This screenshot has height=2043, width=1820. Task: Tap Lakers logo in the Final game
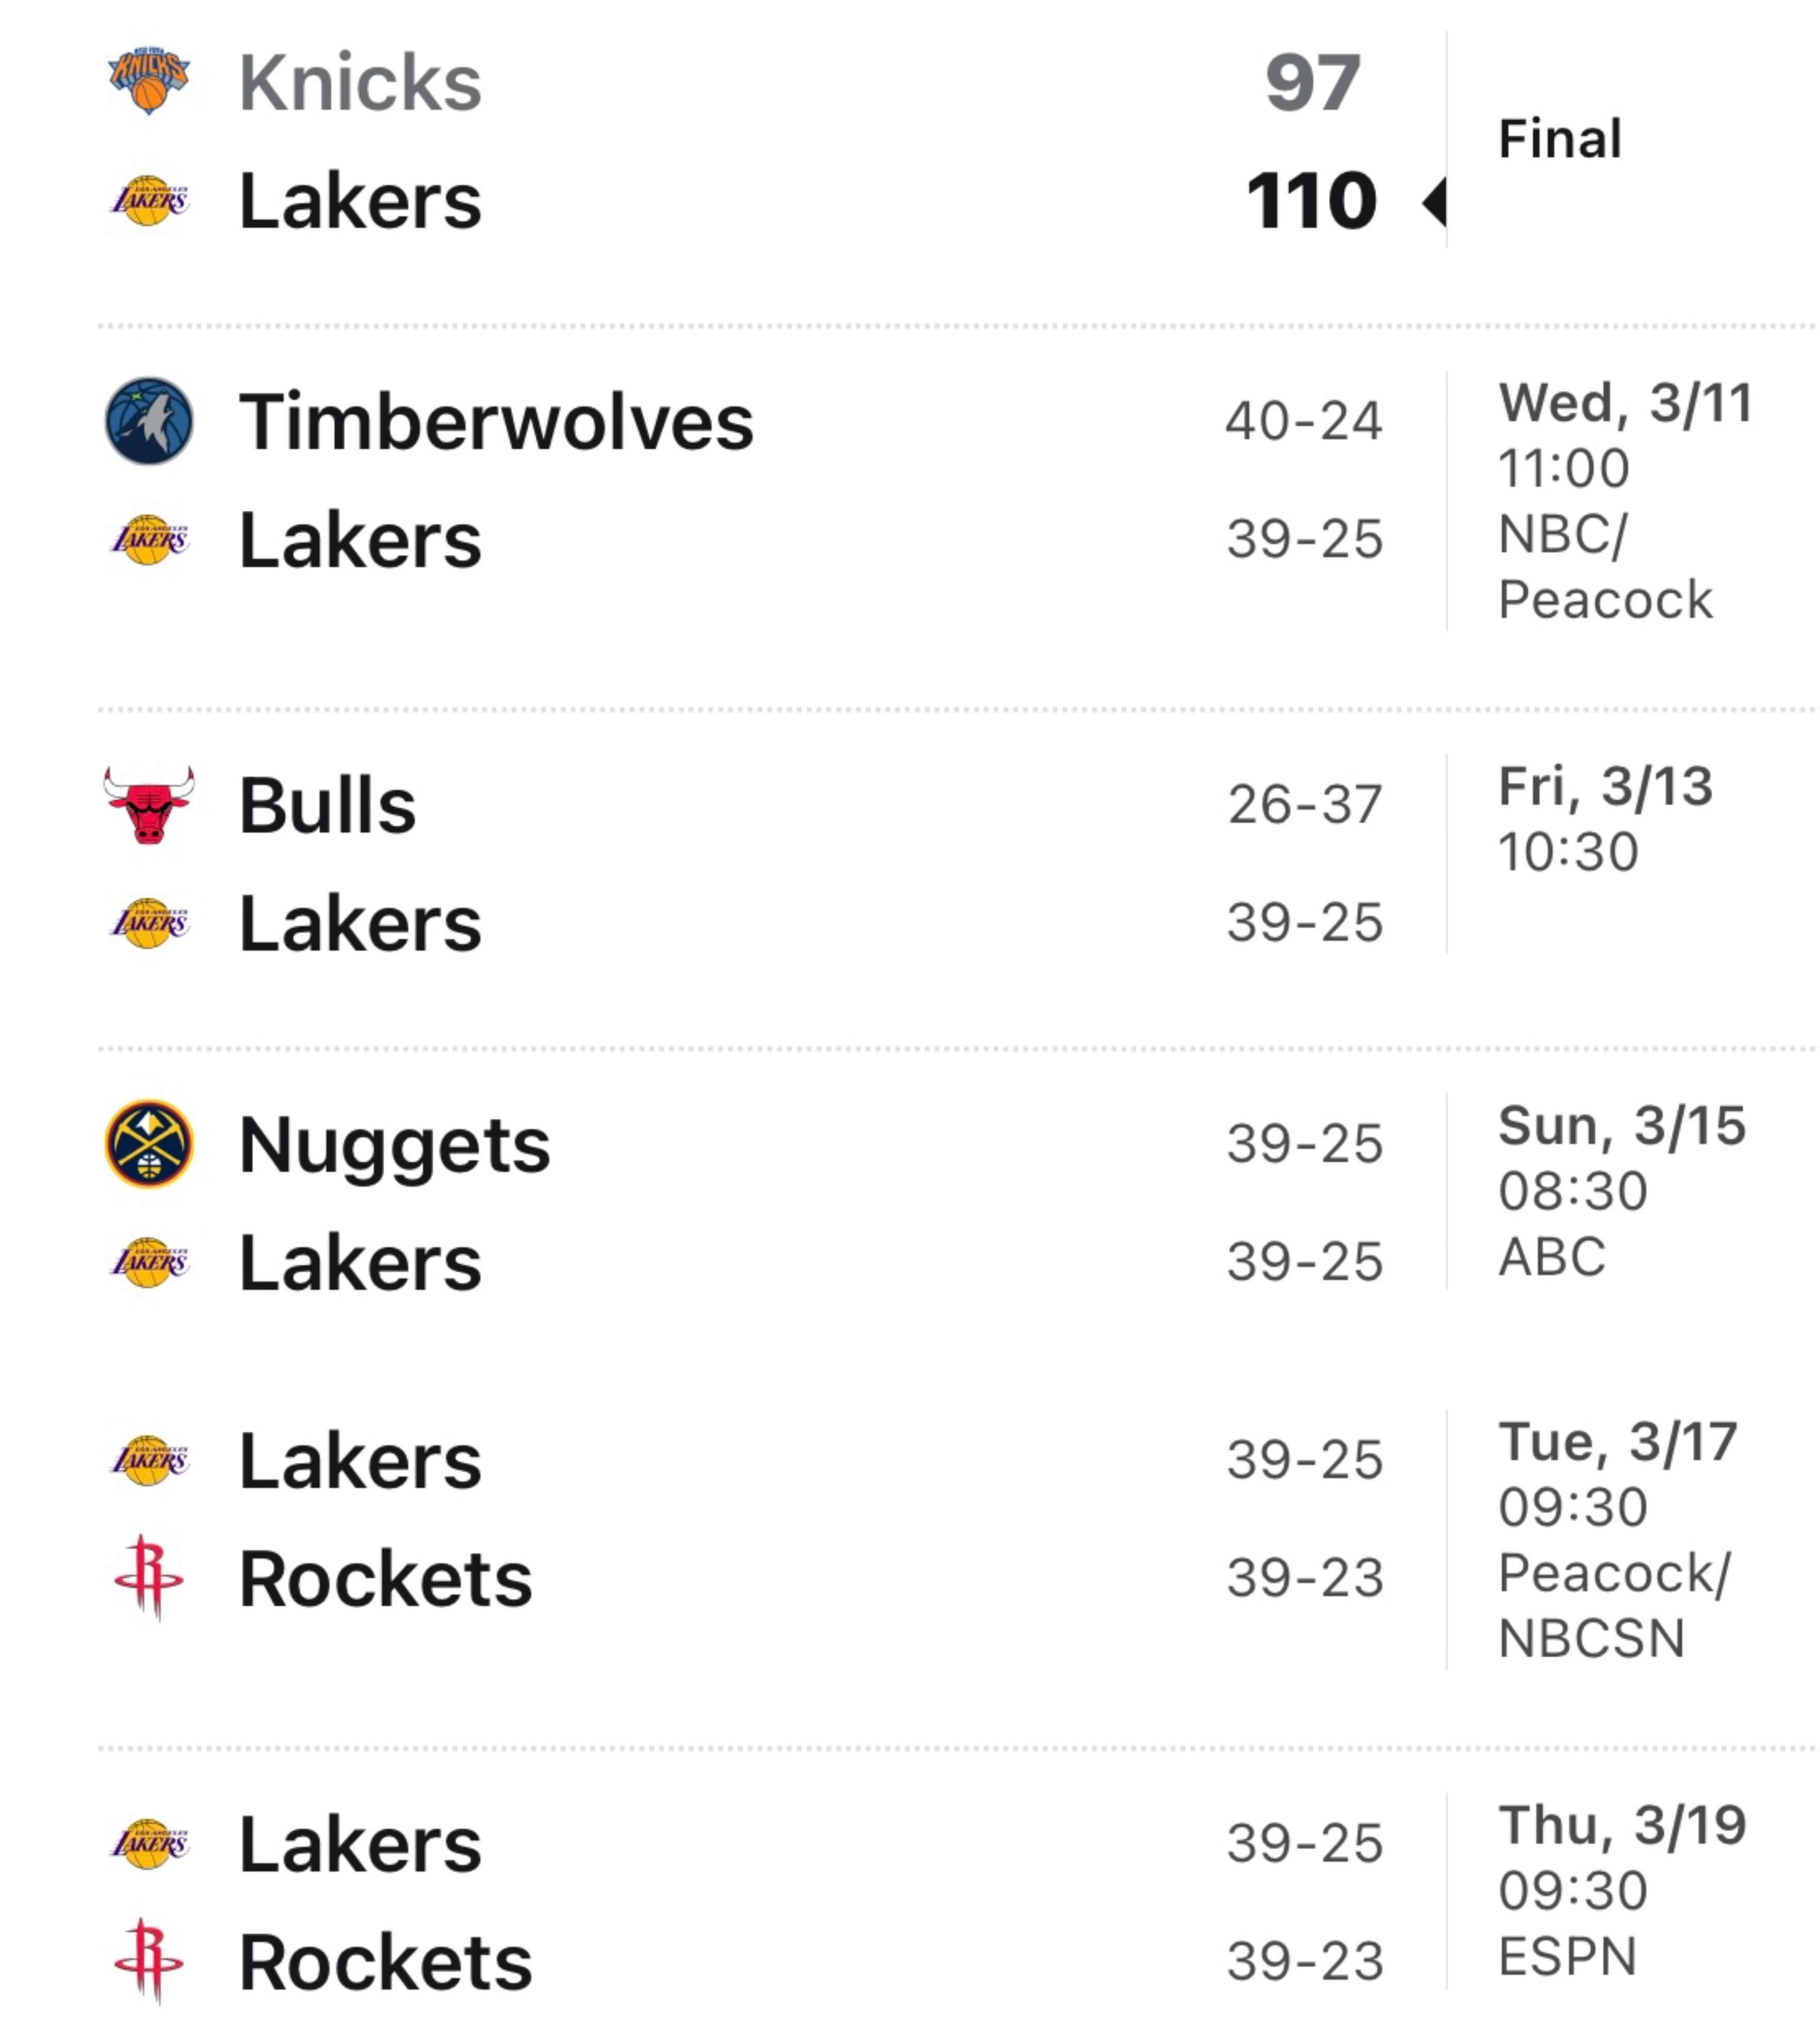[149, 200]
